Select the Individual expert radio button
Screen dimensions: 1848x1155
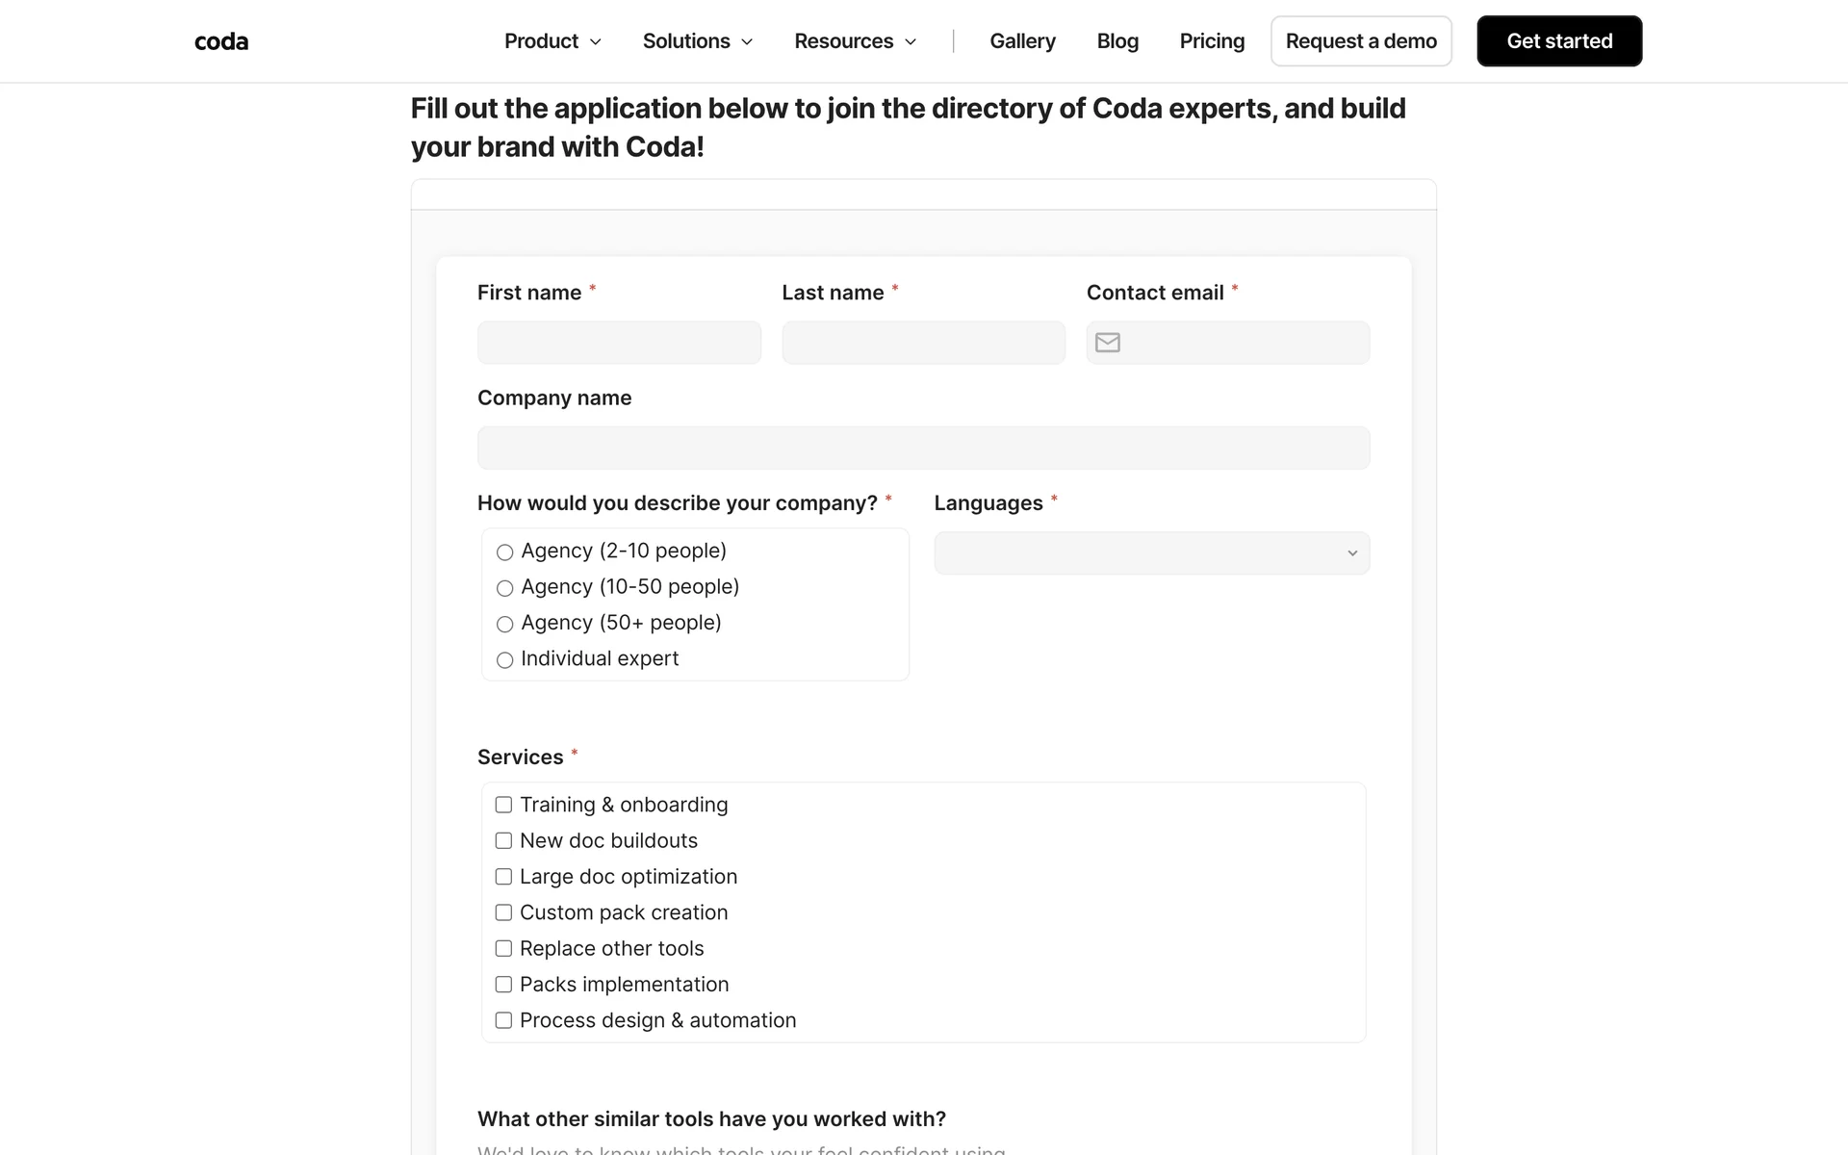tap(504, 660)
